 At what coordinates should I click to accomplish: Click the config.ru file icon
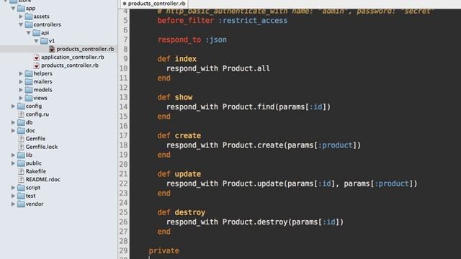click(x=21, y=114)
